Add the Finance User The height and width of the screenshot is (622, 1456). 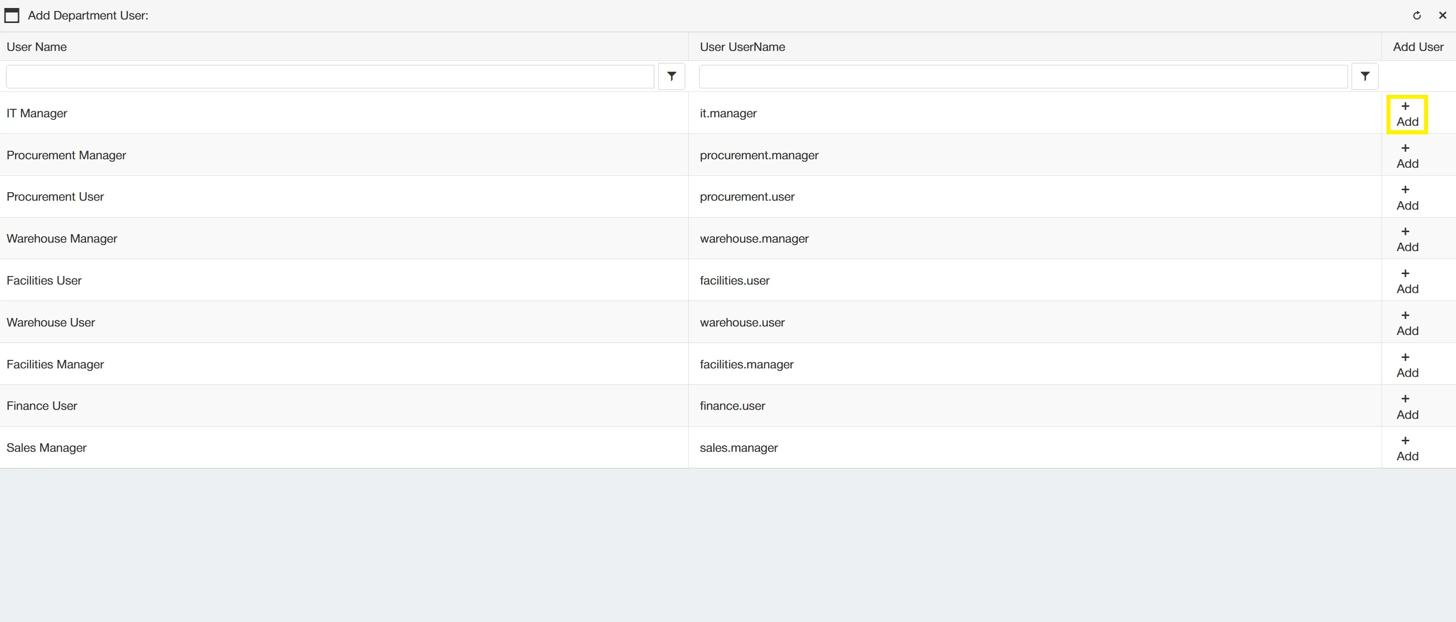point(1407,406)
